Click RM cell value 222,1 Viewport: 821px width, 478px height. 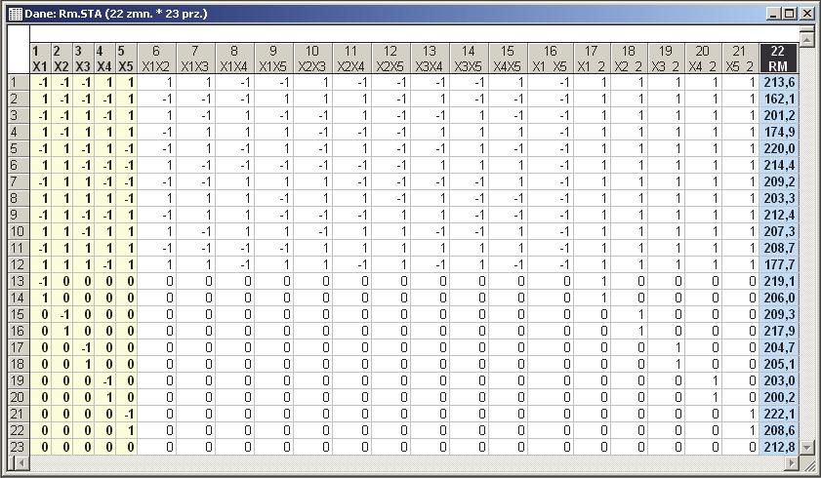(x=779, y=415)
